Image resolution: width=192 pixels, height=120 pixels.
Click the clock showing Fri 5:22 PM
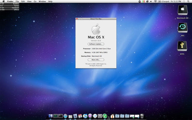point(176,1)
